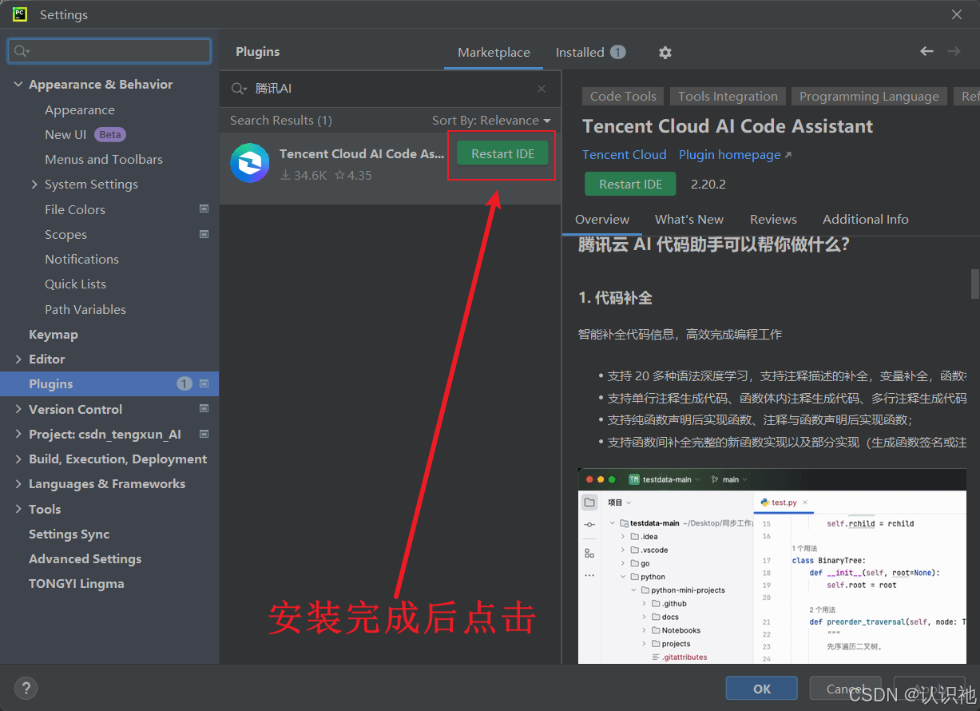
Task: Click the Tools Integration tag
Action: click(x=728, y=96)
